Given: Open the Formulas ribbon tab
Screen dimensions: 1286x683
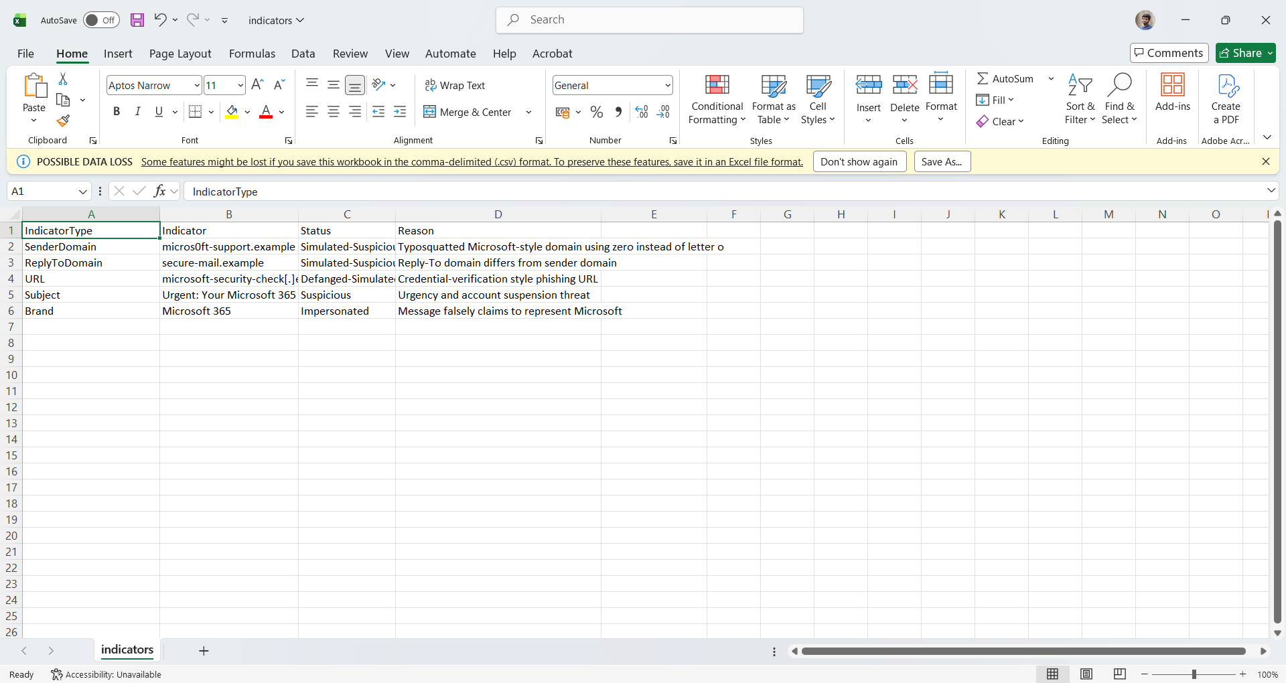Looking at the screenshot, I should coord(252,54).
